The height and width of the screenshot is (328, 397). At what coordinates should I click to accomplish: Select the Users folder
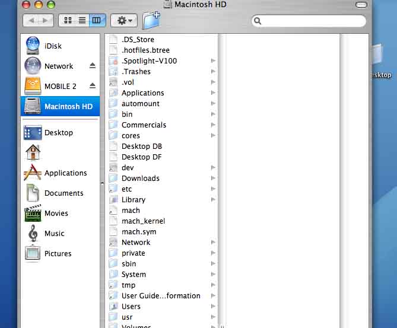coord(161,307)
